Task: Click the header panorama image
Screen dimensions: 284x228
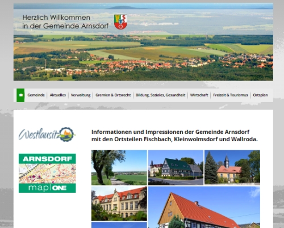Action: [143, 42]
